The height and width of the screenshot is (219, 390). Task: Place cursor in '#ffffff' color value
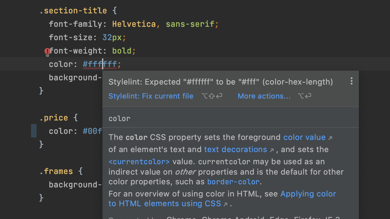[x=100, y=64]
